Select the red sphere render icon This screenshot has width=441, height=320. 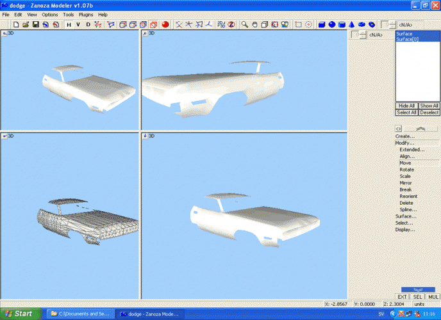point(165,24)
